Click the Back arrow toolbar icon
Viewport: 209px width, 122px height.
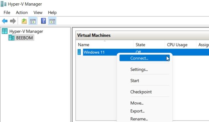click(5, 21)
